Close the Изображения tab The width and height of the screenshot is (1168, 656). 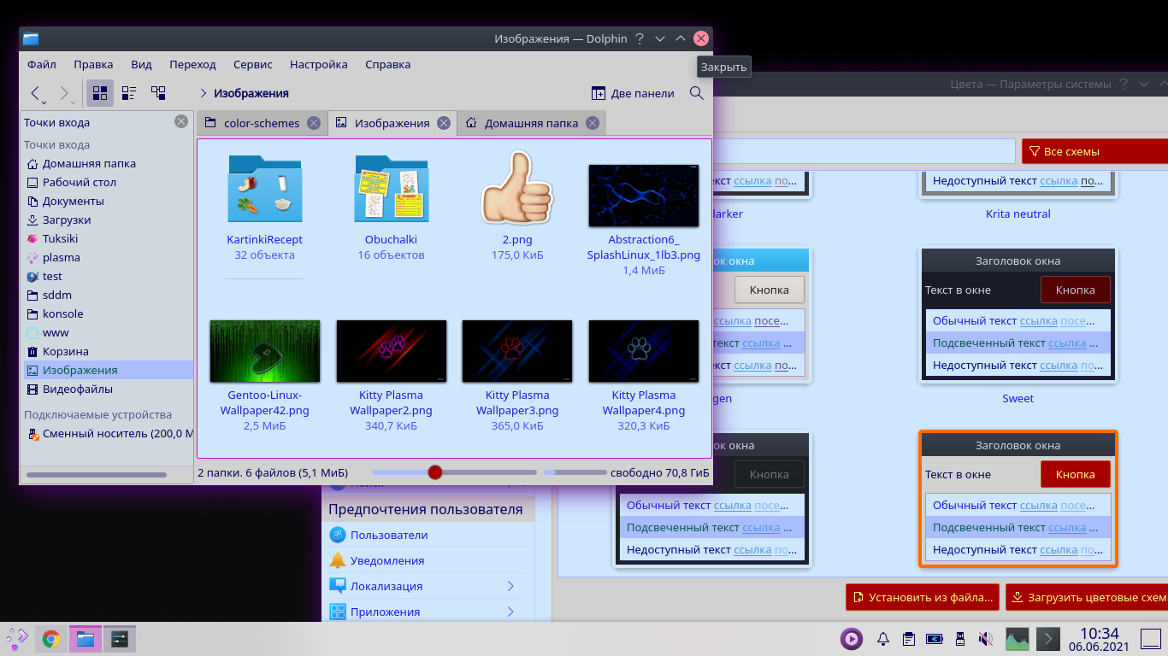(444, 123)
